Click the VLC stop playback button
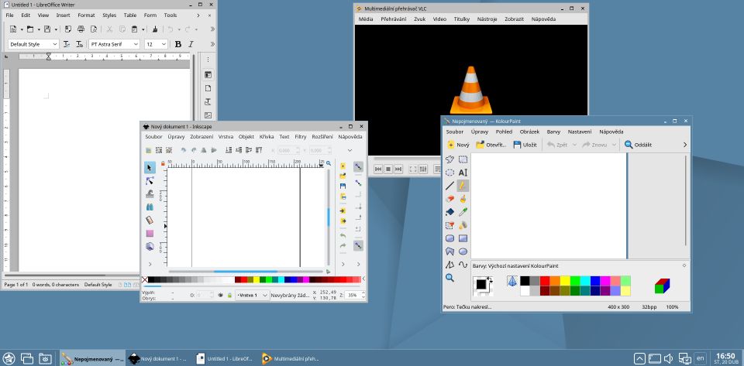 pyautogui.click(x=388, y=169)
